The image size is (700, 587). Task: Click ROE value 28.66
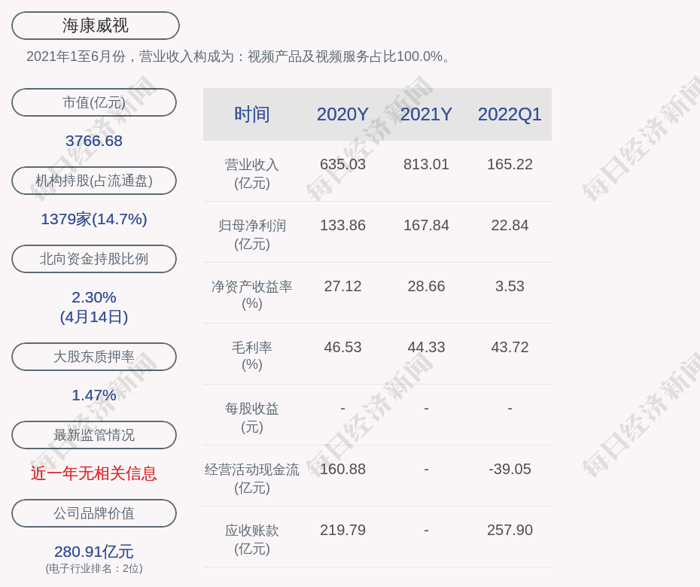pyautogui.click(x=426, y=286)
